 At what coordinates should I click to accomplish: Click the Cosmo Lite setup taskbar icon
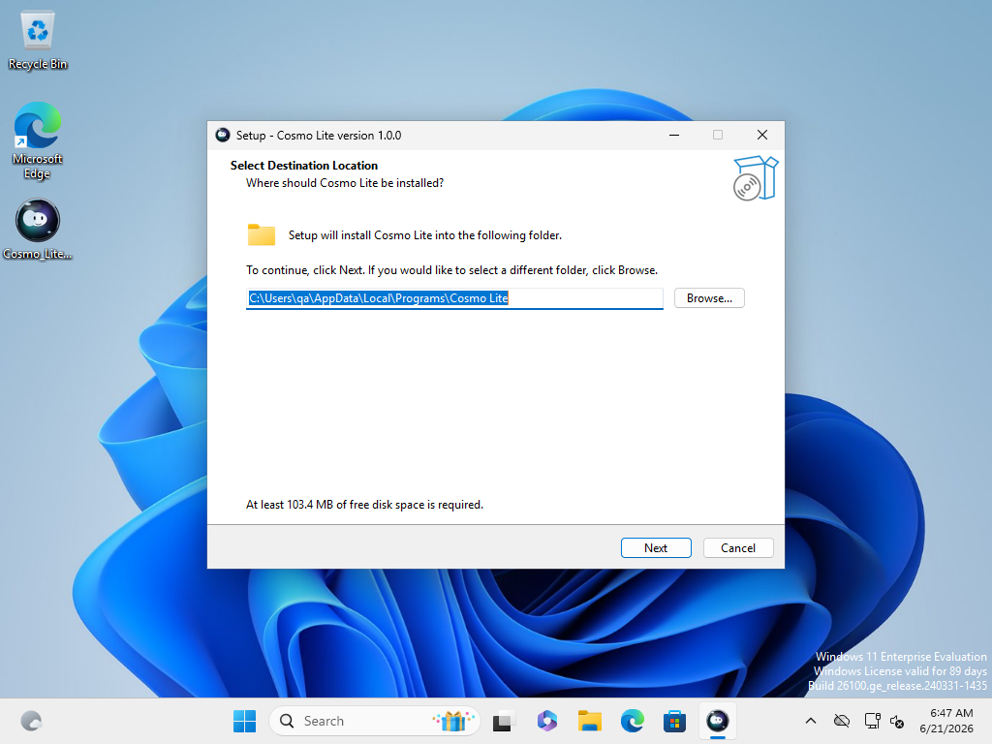click(x=718, y=721)
